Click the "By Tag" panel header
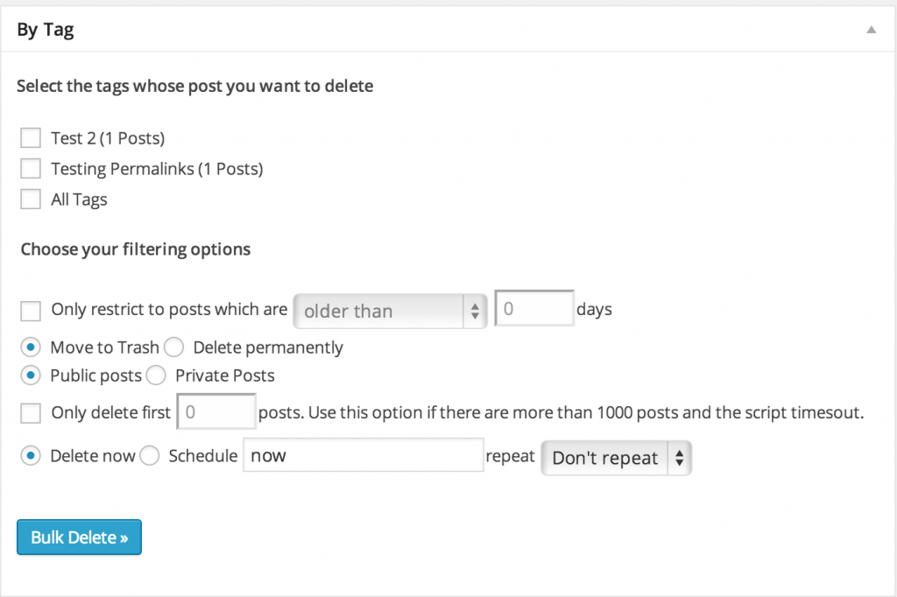 (x=45, y=29)
